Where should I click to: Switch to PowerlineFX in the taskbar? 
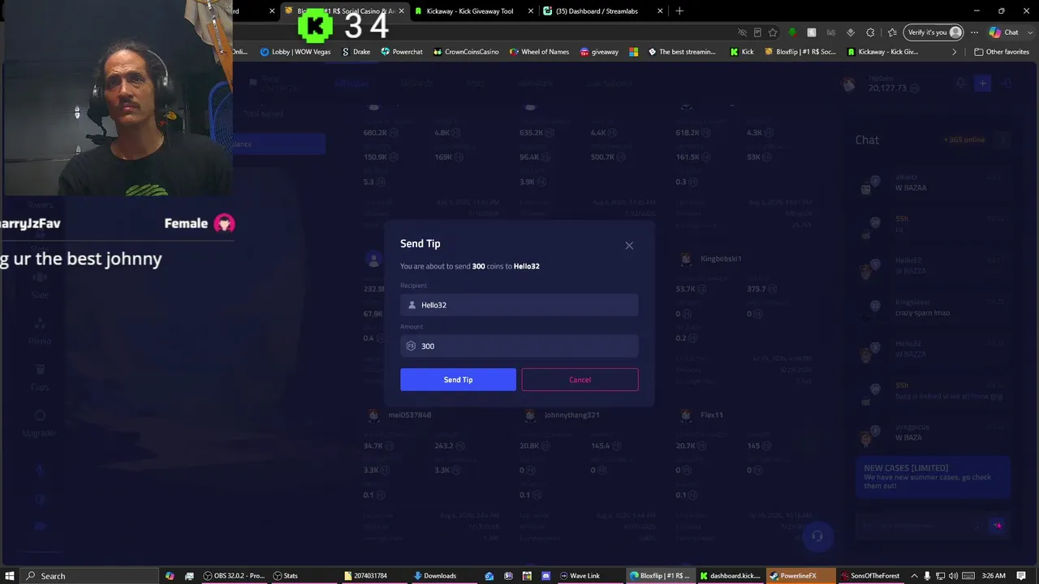click(x=801, y=576)
